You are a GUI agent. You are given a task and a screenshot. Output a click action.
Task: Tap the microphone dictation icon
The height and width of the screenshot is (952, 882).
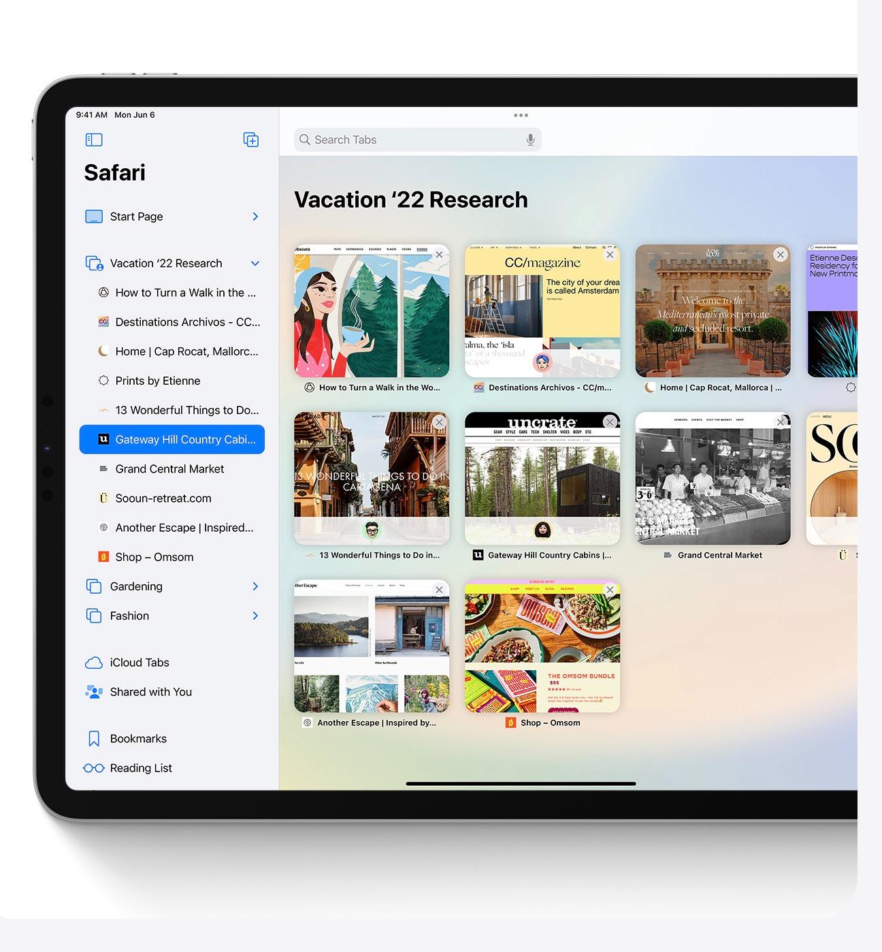pos(530,140)
